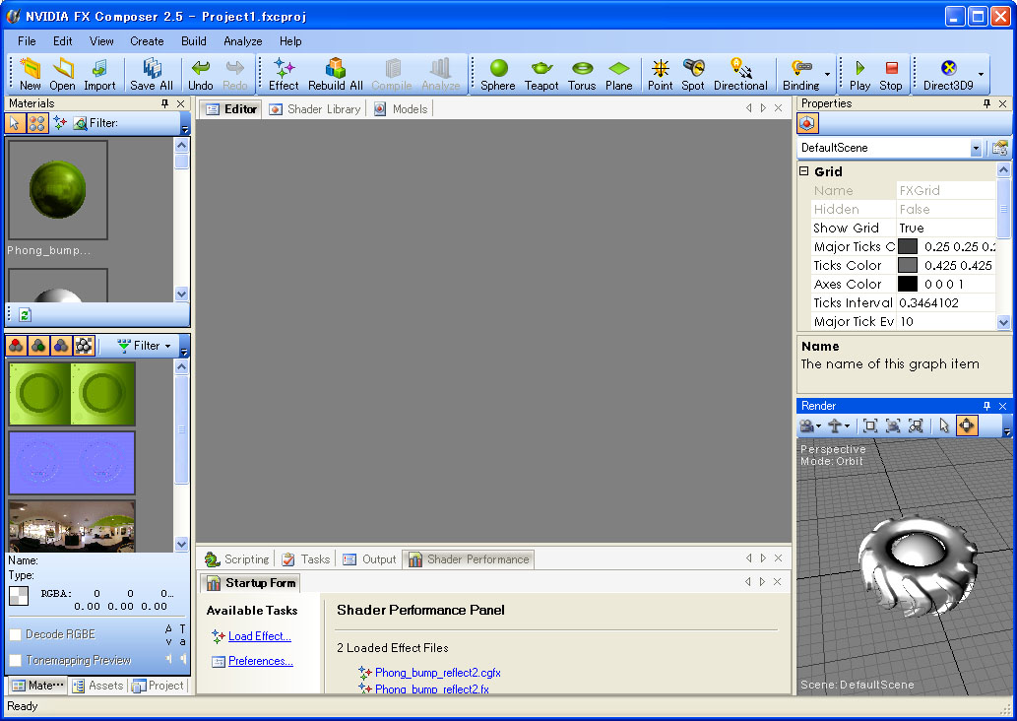Add a Plane to the scene
Viewport: 1017px width, 721px height.
(618, 75)
